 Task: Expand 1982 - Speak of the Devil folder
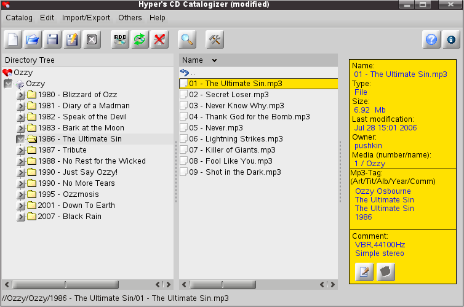click(21, 117)
